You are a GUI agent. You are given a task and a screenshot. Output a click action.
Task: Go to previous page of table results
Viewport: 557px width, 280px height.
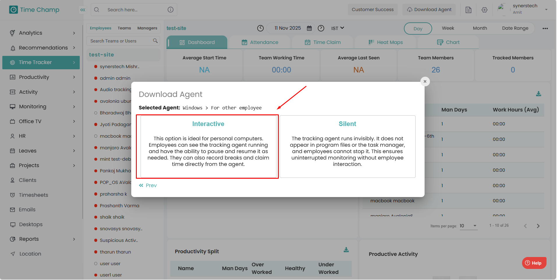click(525, 226)
